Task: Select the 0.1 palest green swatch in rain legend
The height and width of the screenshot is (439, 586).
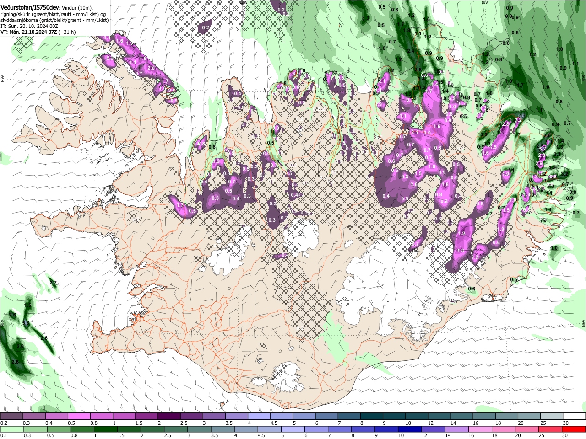Action: tap(12, 429)
